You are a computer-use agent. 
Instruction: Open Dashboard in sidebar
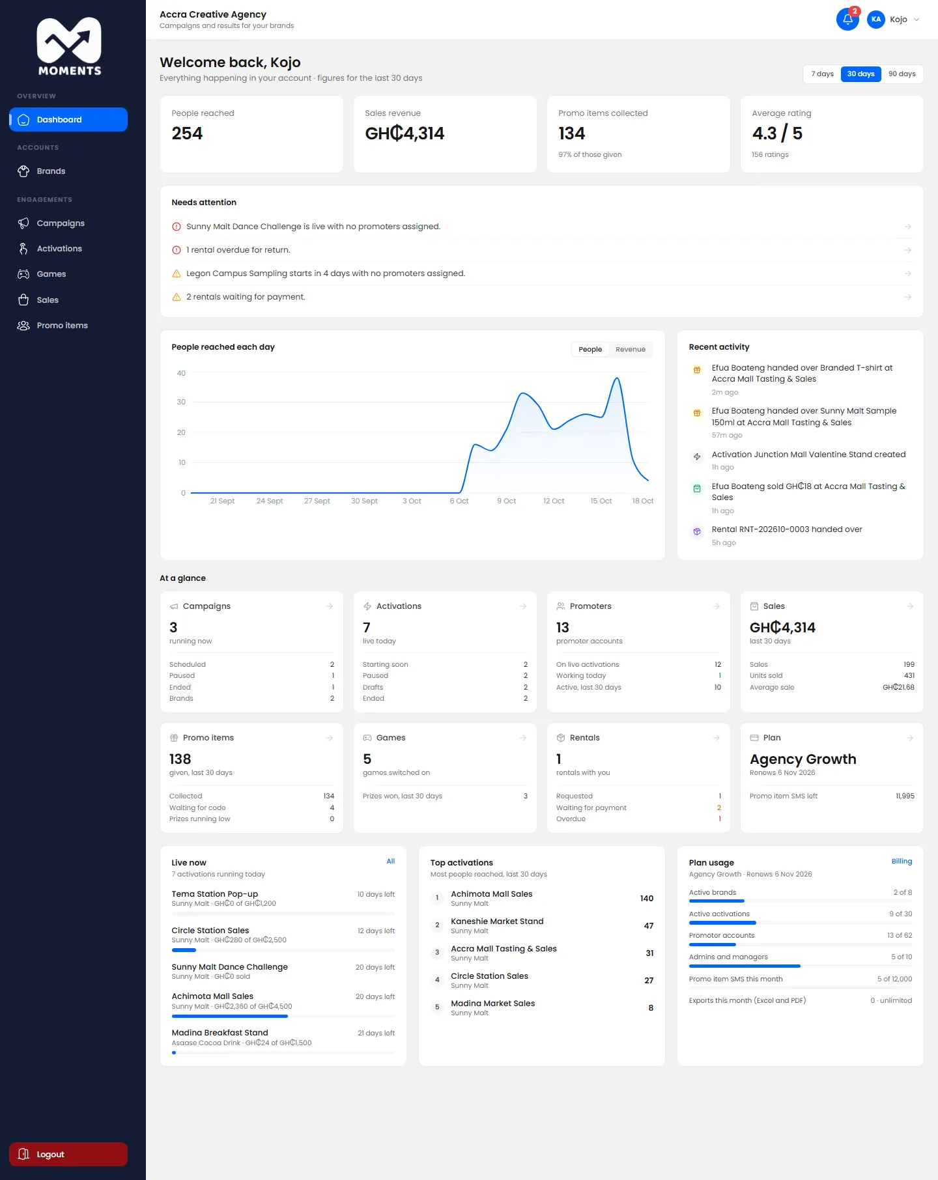pyautogui.click(x=68, y=119)
